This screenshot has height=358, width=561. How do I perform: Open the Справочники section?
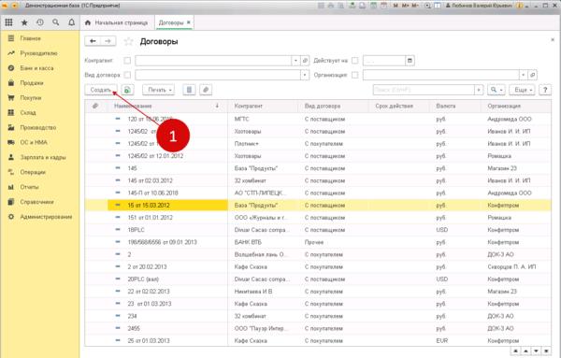[36, 202]
